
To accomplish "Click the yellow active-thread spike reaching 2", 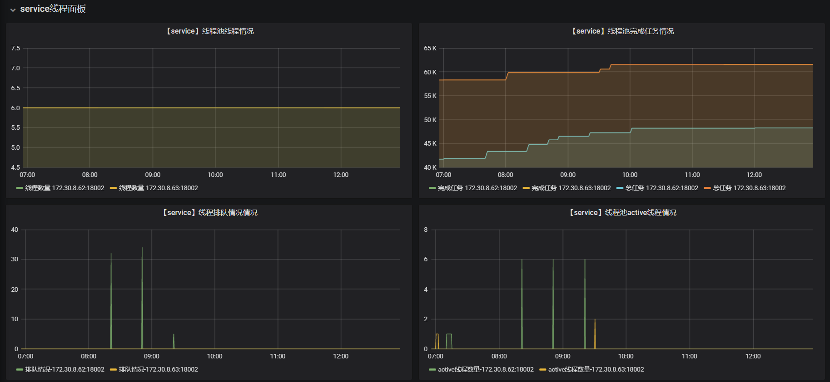I will coord(595,333).
